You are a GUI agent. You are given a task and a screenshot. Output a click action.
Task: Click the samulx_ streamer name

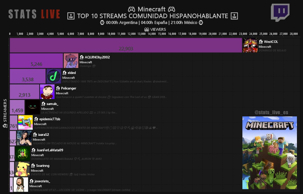click(x=53, y=104)
